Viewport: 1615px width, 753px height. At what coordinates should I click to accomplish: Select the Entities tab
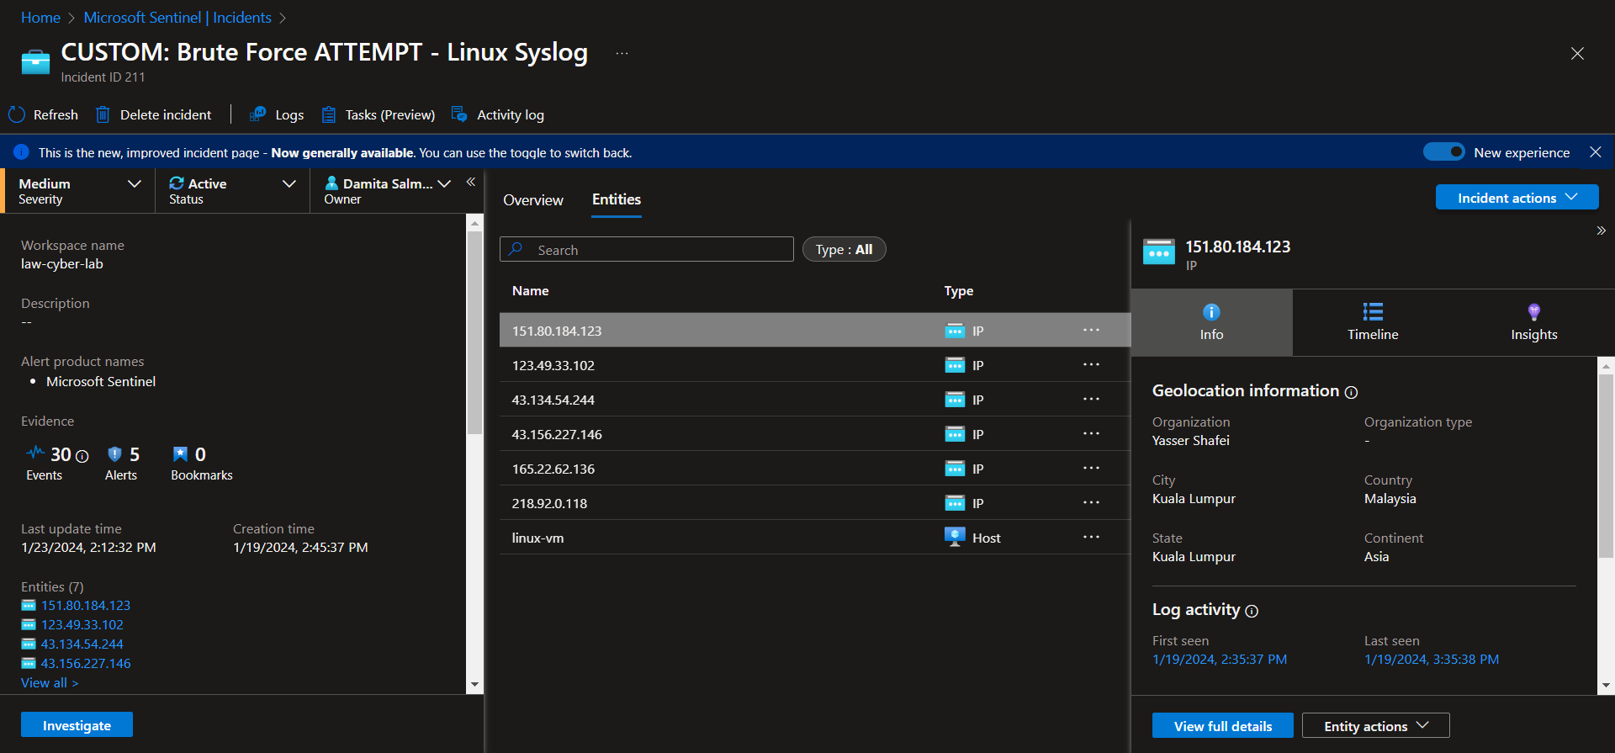tap(617, 200)
